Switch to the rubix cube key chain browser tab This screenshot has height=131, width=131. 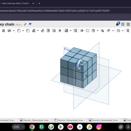click(16, 3)
